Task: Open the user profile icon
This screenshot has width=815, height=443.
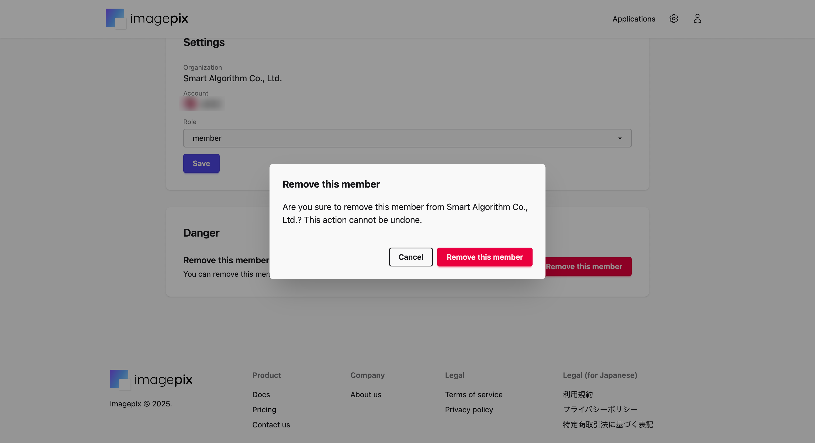Action: click(x=697, y=19)
